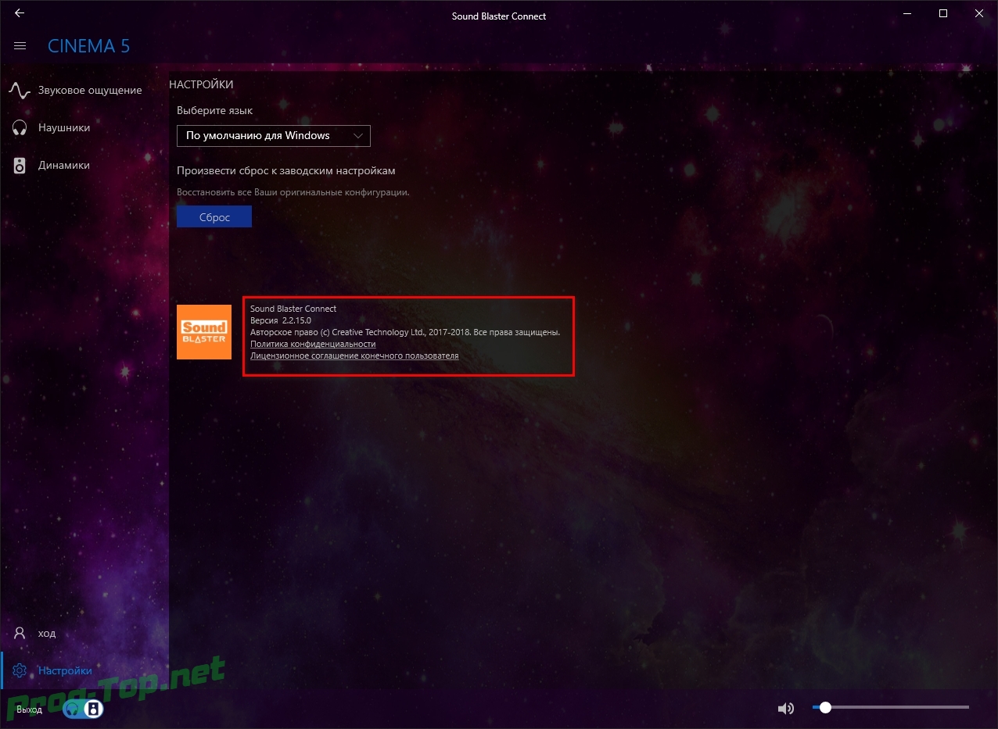Click the back arrow in the title bar

coord(20,13)
